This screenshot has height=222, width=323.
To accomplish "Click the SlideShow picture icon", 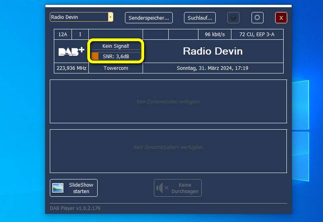I will [x=58, y=188].
